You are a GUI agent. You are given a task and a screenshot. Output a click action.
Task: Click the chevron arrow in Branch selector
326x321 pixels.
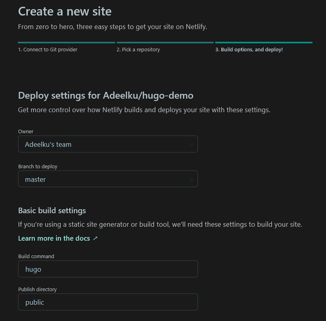(x=191, y=179)
